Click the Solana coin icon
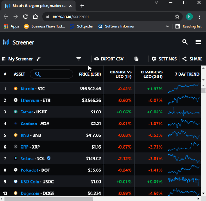Screen dimensions: 206x201 (x=16, y=158)
